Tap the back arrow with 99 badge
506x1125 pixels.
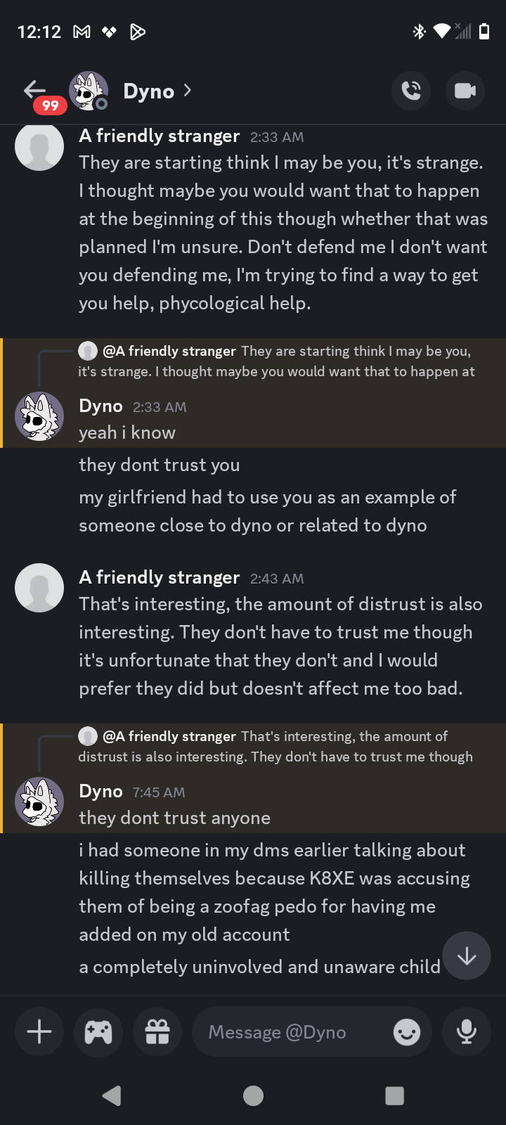click(x=35, y=91)
